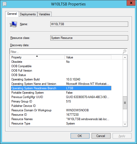Click the properties window icon in title bar

click(x=4, y=4)
